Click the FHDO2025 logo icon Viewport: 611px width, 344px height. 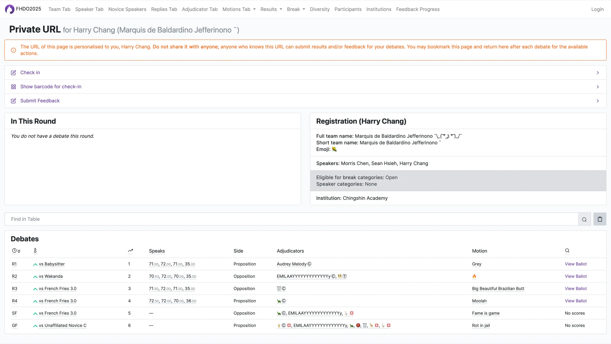click(x=9, y=9)
